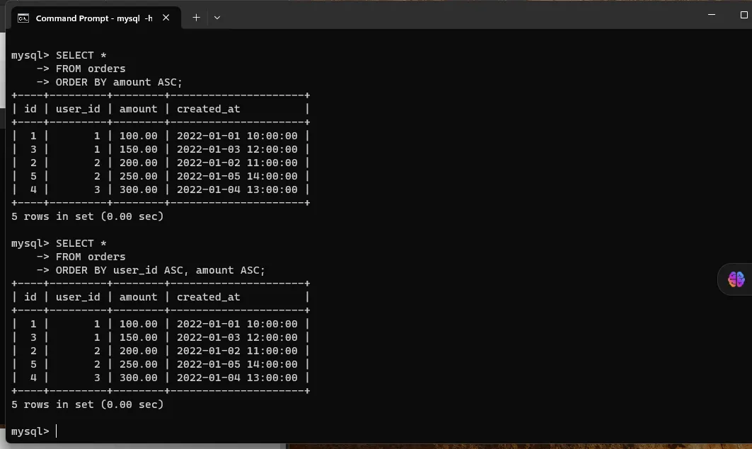This screenshot has height=449, width=752.
Task: Click the first "SELECT *" statement
Action: click(x=74, y=55)
